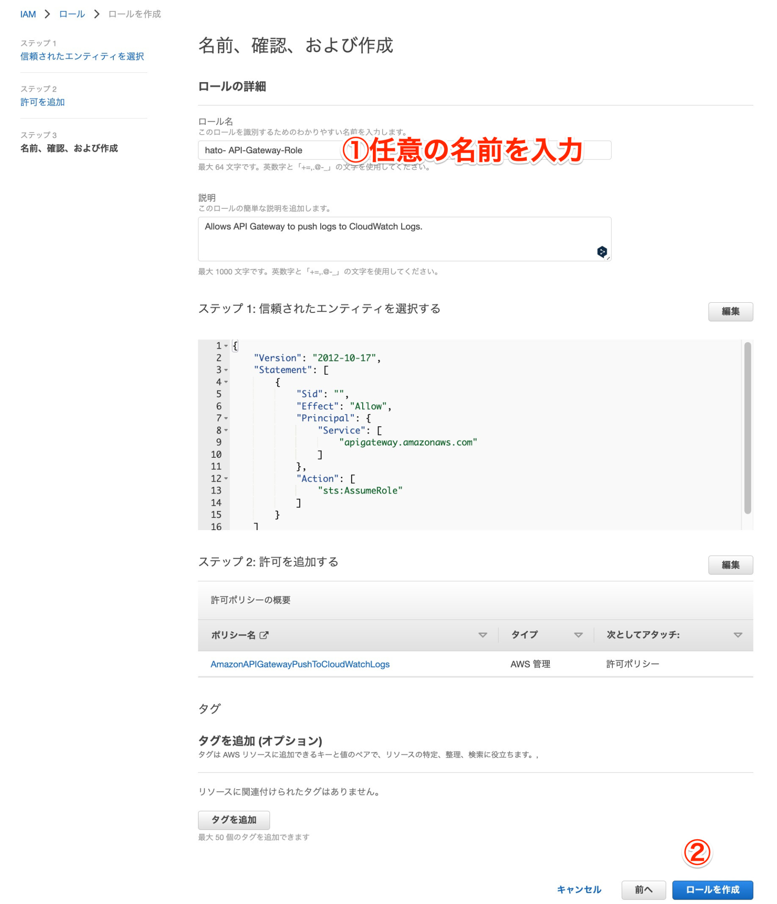Collapse the Action array at line 12
This screenshot has width=777, height=904.
click(x=226, y=478)
